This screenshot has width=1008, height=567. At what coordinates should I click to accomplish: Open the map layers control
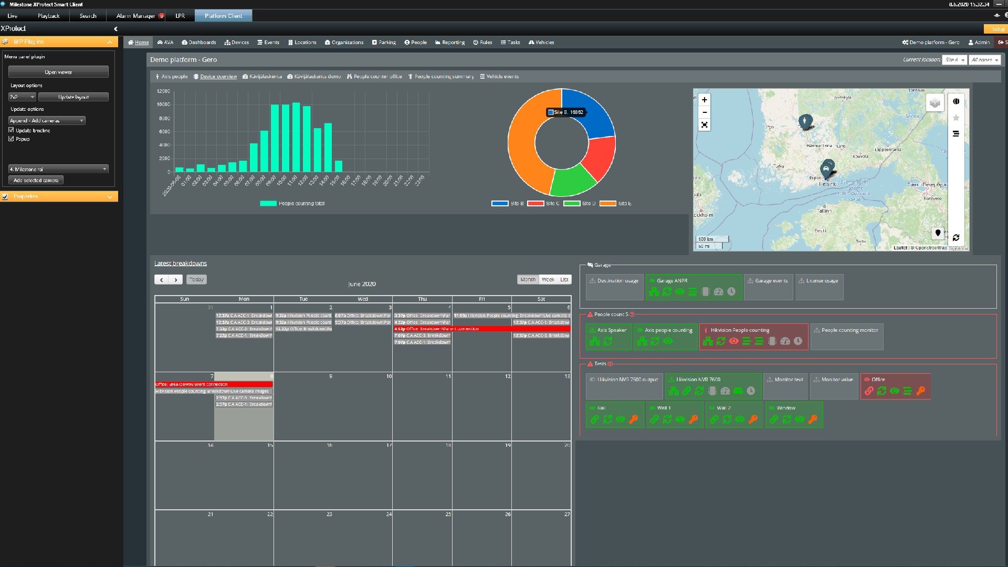coord(934,103)
